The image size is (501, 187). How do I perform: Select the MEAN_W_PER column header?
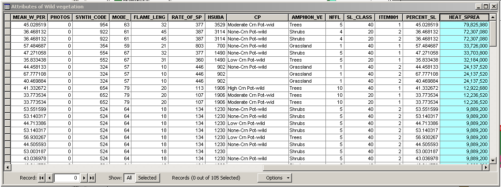tap(29, 18)
